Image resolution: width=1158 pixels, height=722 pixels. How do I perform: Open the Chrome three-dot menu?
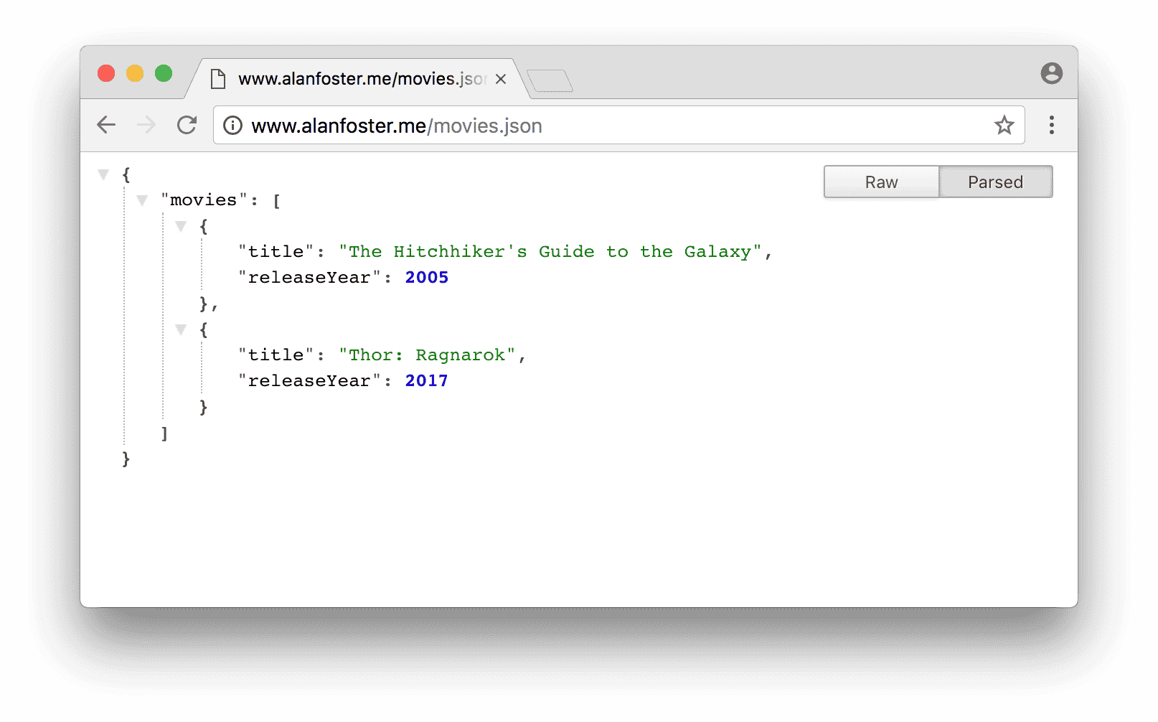(x=1051, y=125)
